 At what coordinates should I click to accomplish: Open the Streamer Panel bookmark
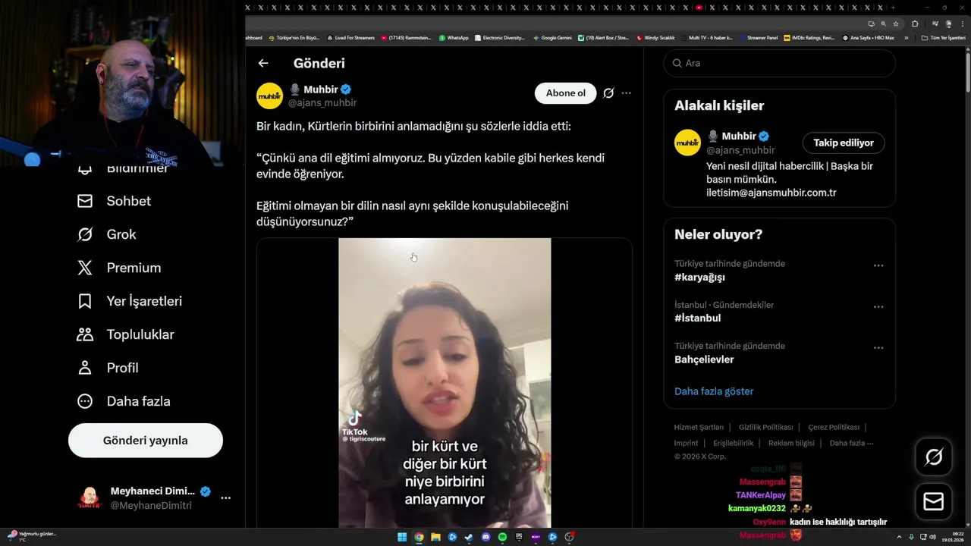(759, 37)
